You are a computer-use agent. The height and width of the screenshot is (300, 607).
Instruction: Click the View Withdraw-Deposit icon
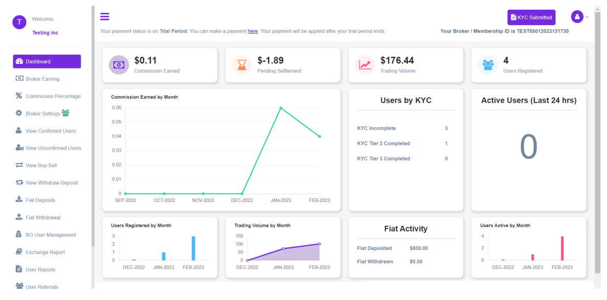click(x=19, y=182)
